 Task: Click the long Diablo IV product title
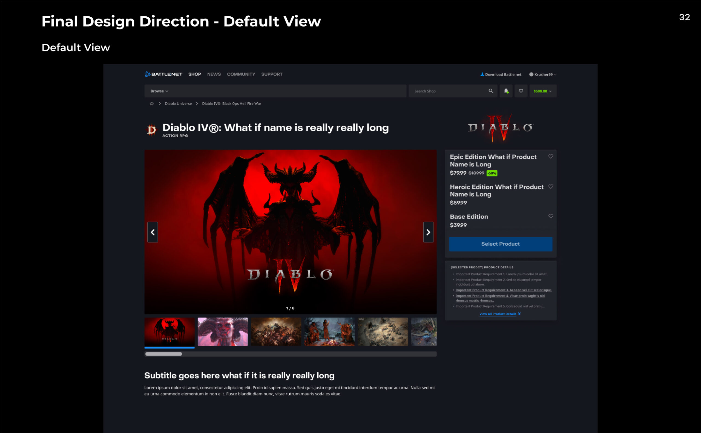pos(275,128)
